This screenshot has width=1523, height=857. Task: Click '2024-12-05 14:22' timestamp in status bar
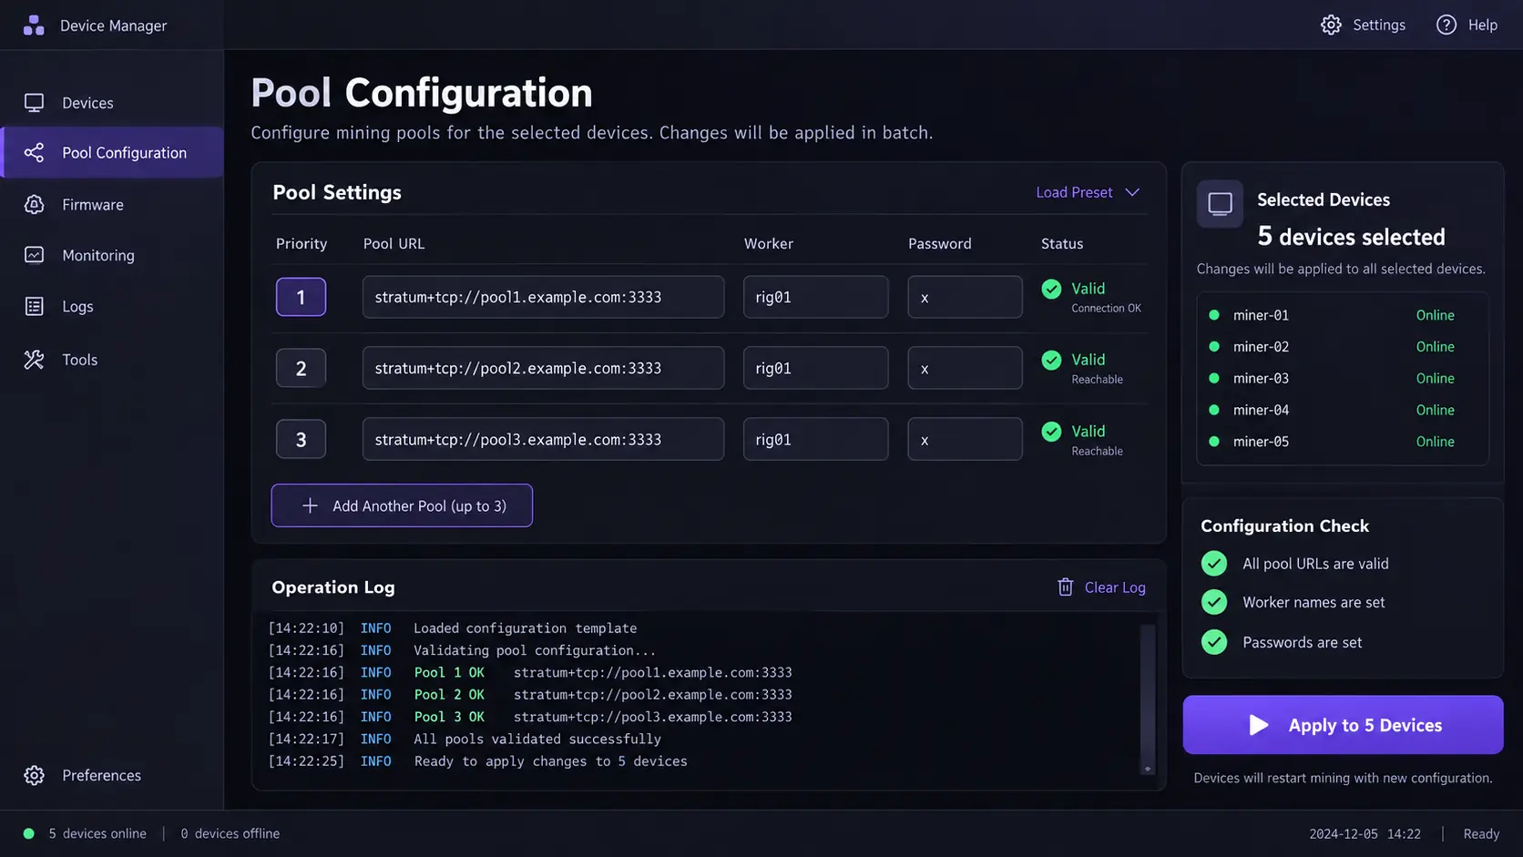click(1365, 833)
